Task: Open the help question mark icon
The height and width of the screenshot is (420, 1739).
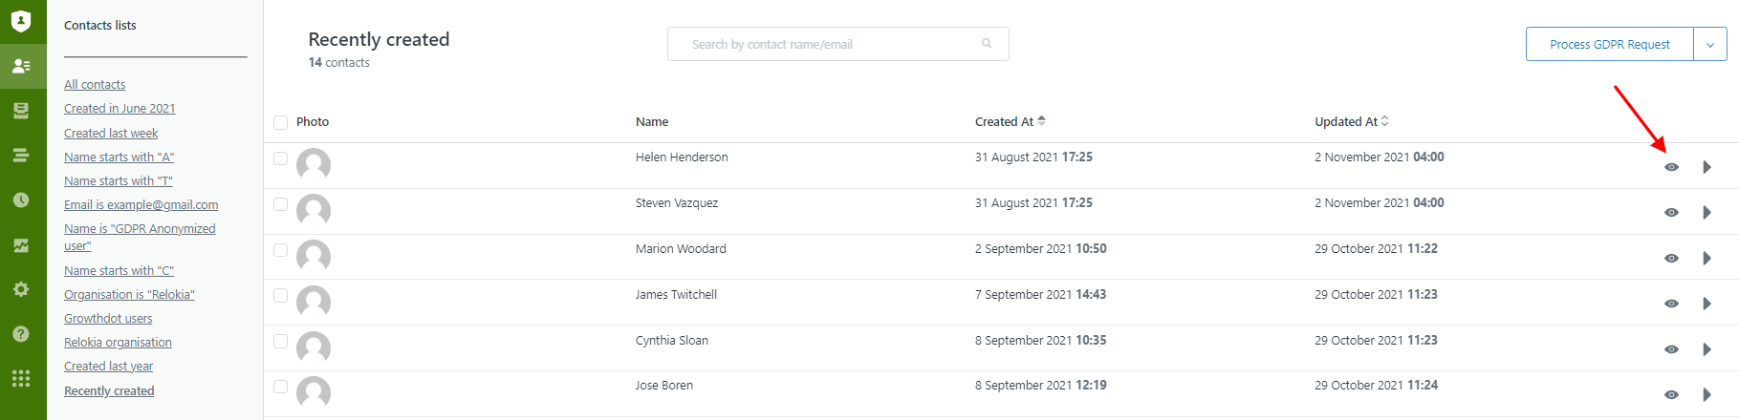Action: (21, 334)
